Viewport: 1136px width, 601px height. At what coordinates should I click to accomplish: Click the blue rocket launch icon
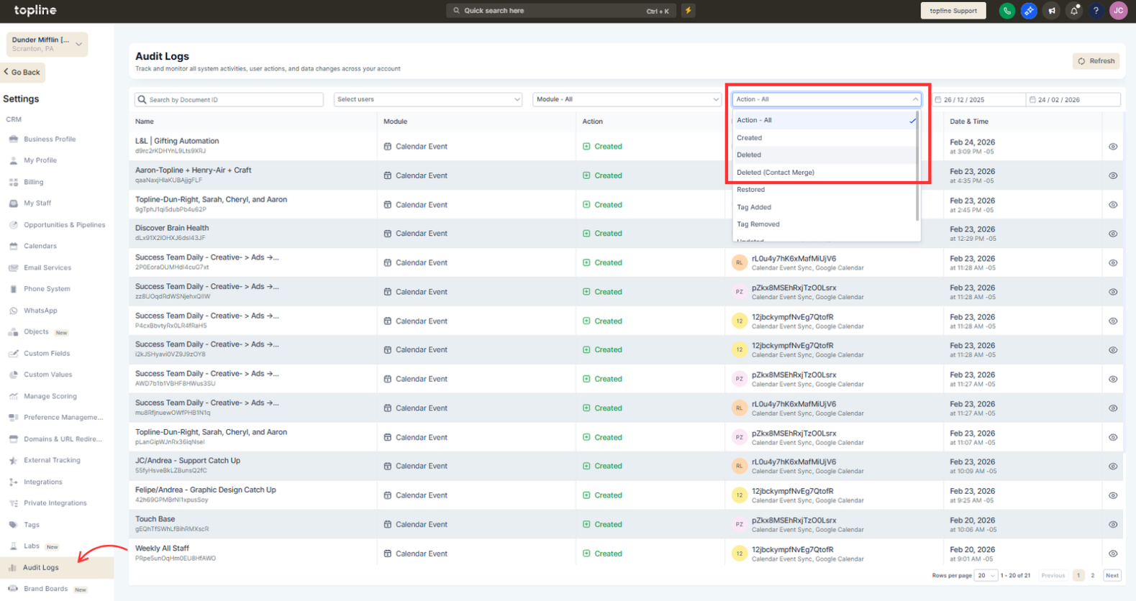coord(1029,11)
